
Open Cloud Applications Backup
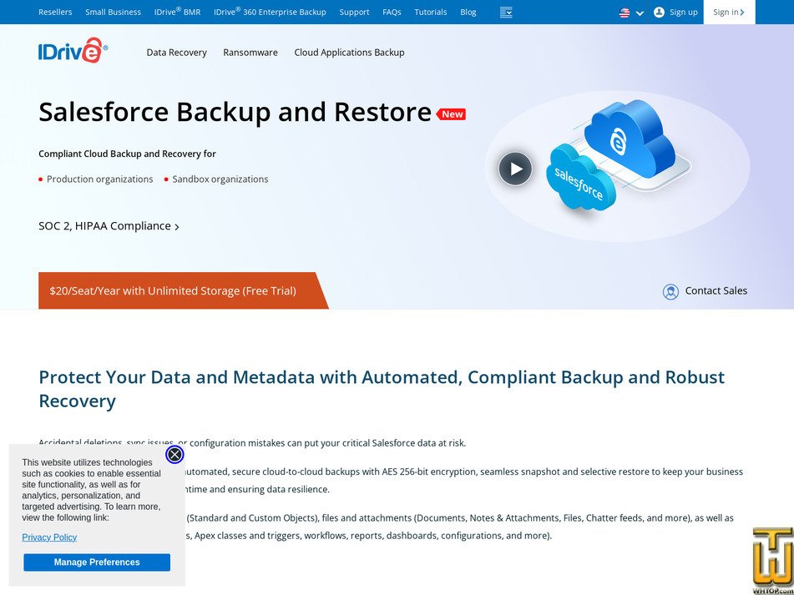tap(349, 52)
